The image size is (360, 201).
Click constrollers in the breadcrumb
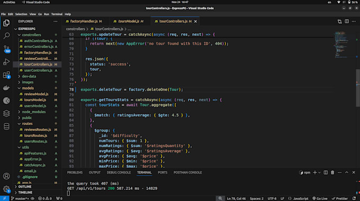(x=75, y=29)
